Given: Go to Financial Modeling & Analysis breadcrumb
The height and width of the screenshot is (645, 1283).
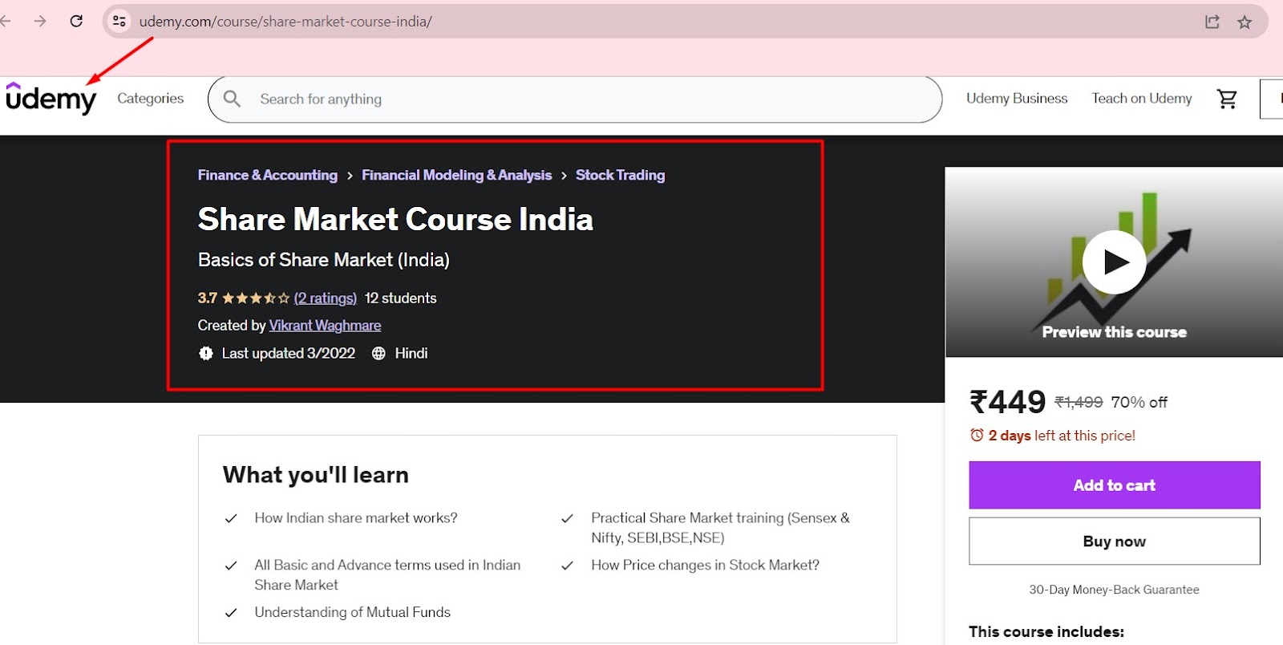Looking at the screenshot, I should click(x=457, y=175).
